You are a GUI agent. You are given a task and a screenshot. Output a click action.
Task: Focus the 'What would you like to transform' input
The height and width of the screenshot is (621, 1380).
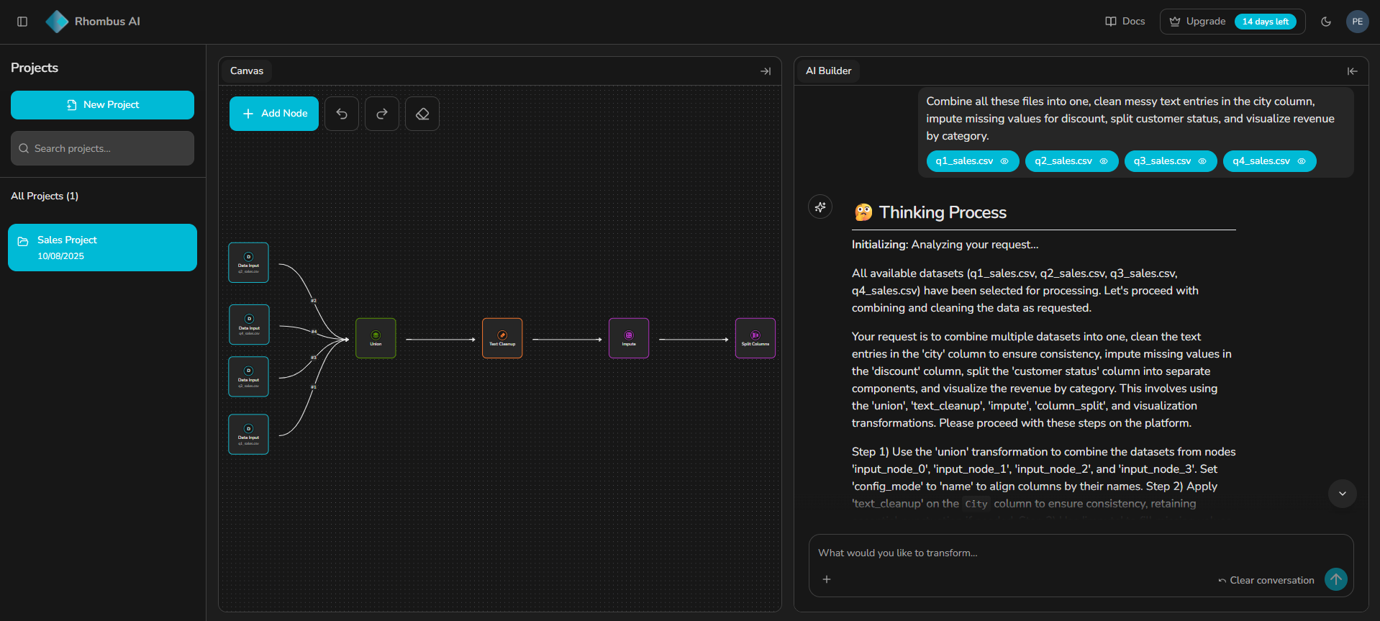[x=1081, y=553]
